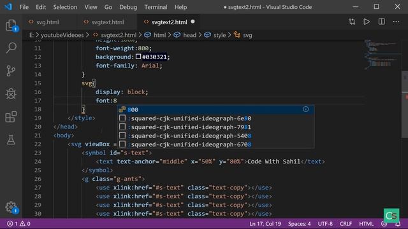Open the Explorer view in activity bar
The height and width of the screenshot is (229, 408).
pos(11,25)
